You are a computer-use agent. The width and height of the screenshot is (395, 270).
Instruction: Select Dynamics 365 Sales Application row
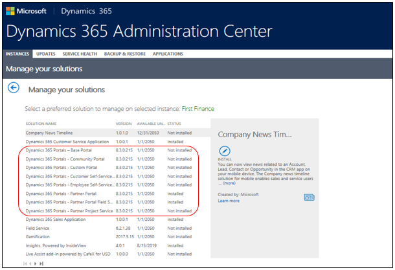point(118,219)
